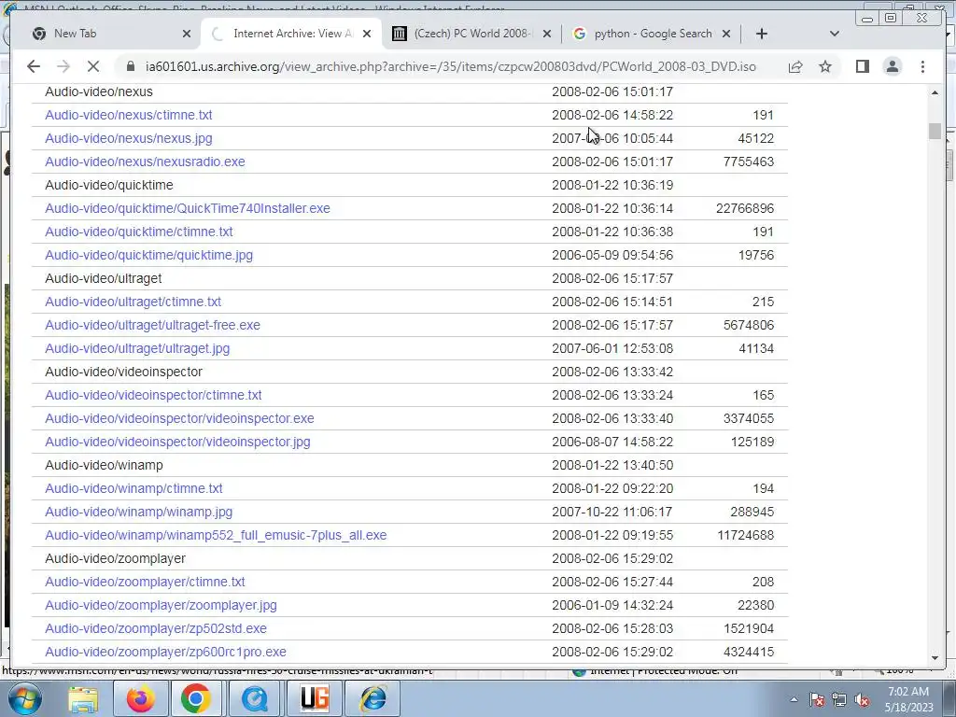Click the address bar URL field
Viewport: 956px width, 717px height.
451,66
